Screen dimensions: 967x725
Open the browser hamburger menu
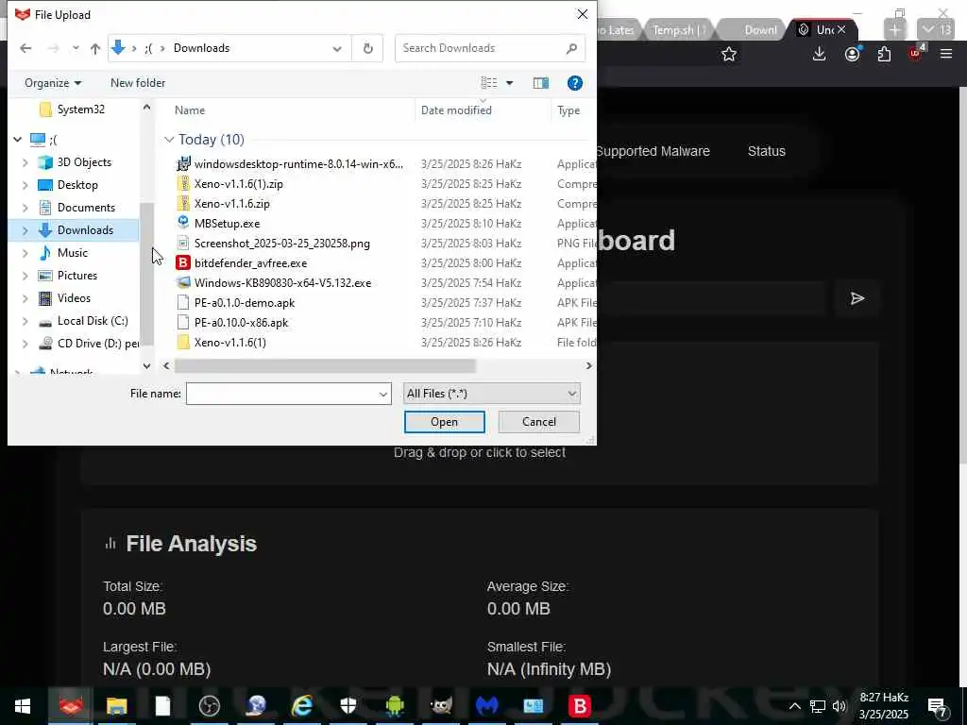pos(946,54)
